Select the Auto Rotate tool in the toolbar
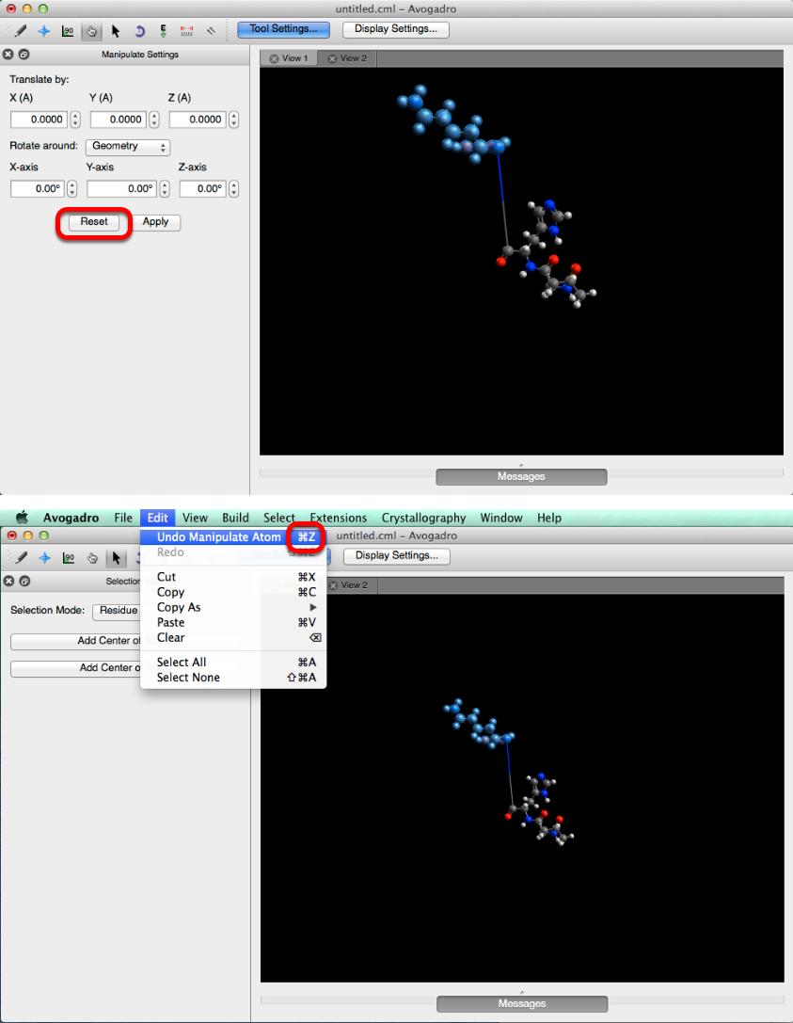 point(140,30)
